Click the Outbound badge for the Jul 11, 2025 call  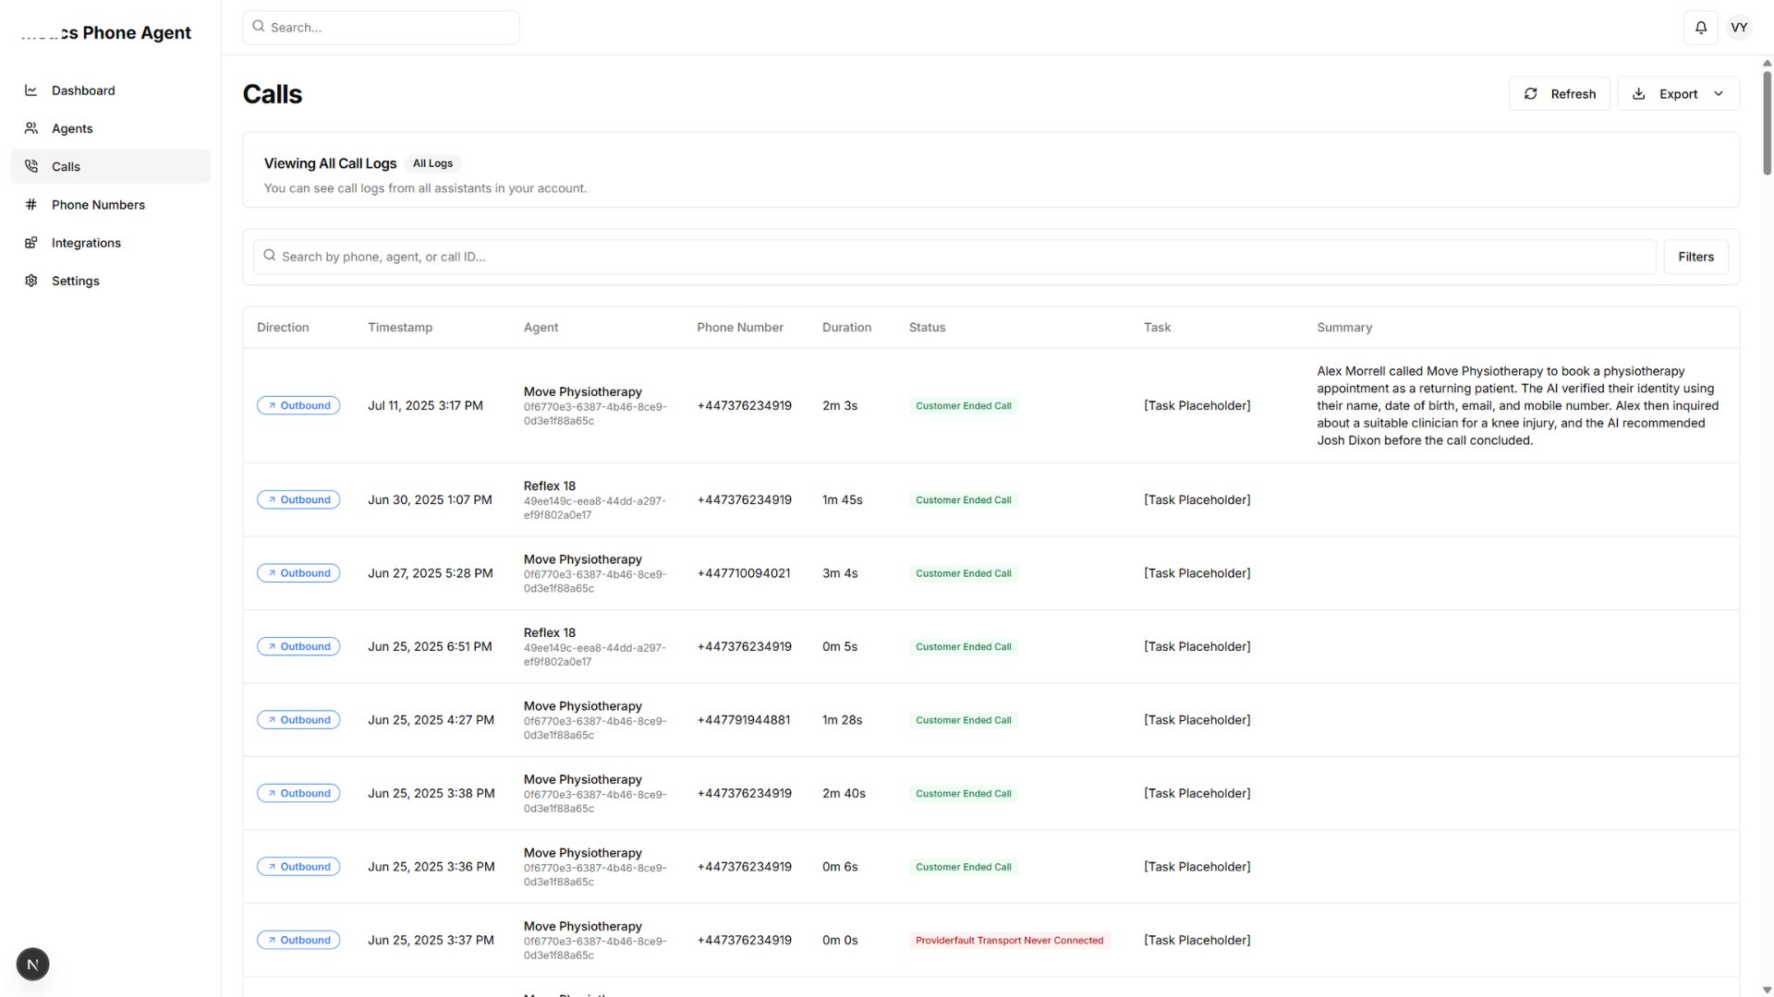coord(298,405)
